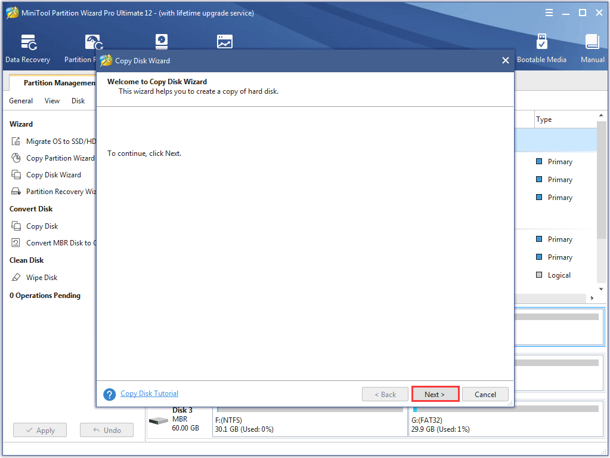Click the scroll down arrow in partition list
The height and width of the screenshot is (458, 610).
click(x=601, y=289)
